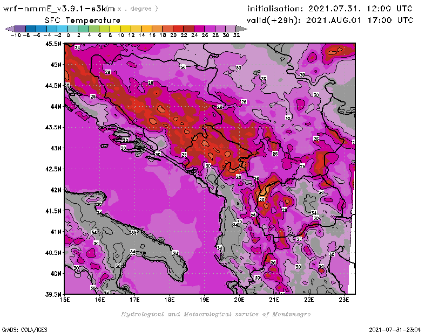Select the dark red swatch between 22 and 24
This screenshot has height=333, width=432.
pyautogui.click(x=188, y=29)
